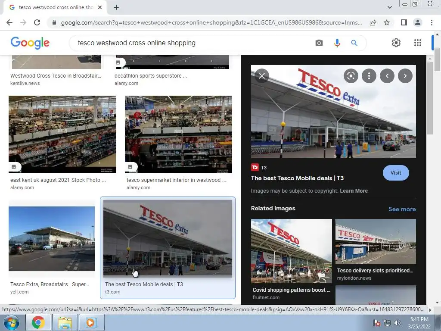Open the tab search dropdown chevron

[x=389, y=7]
